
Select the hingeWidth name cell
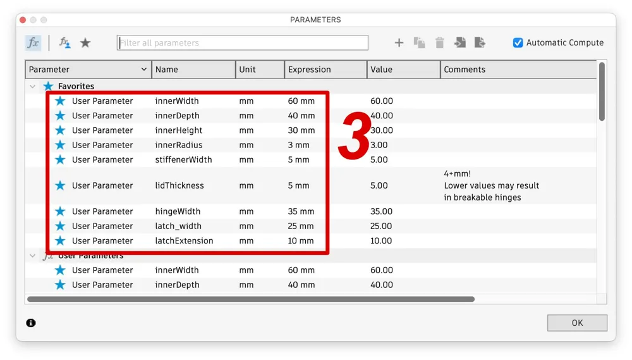(x=178, y=211)
